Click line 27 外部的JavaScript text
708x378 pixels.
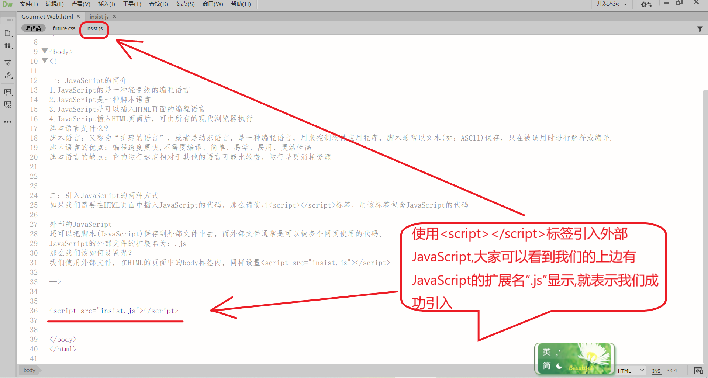(80, 224)
